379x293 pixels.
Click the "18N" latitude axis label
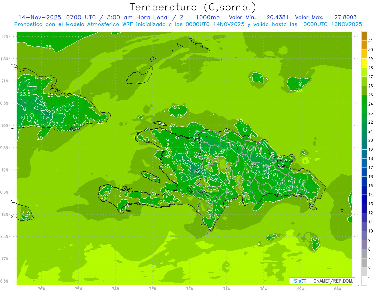(5, 214)
